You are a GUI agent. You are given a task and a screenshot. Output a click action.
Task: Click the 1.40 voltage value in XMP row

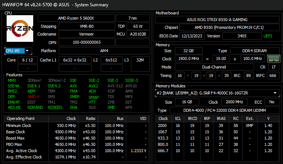[268, 125]
